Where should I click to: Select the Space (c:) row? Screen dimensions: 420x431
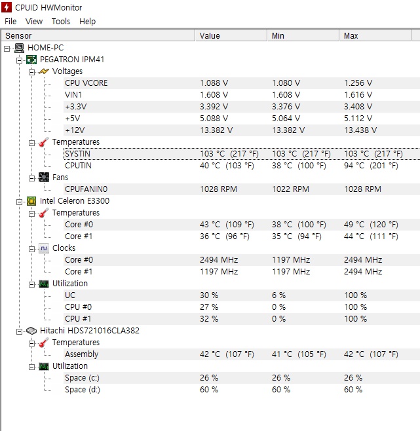242,378
